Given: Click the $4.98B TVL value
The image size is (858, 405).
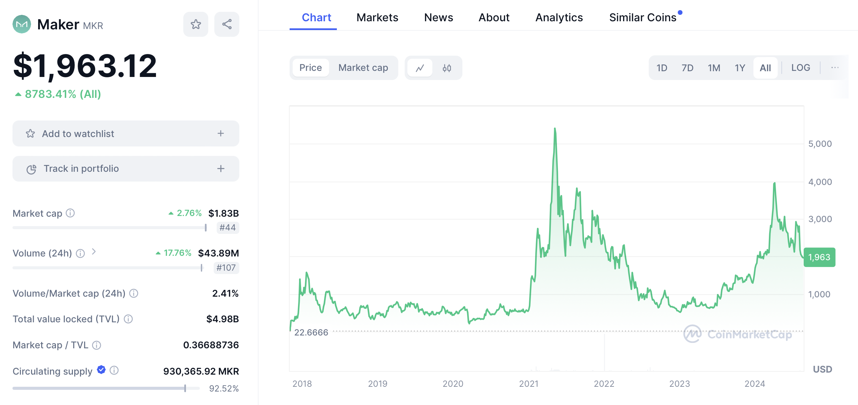Looking at the screenshot, I should [222, 319].
